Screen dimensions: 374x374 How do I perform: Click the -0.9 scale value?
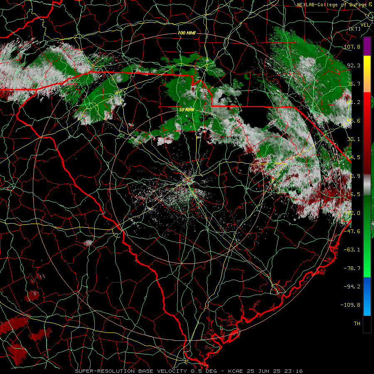(x=354, y=176)
